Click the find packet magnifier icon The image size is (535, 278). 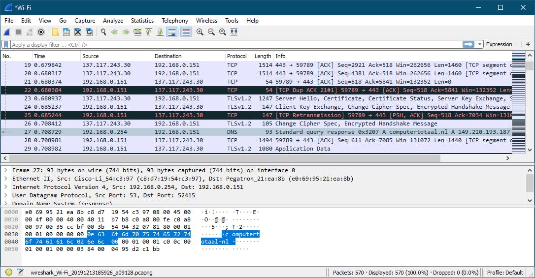[103, 32]
